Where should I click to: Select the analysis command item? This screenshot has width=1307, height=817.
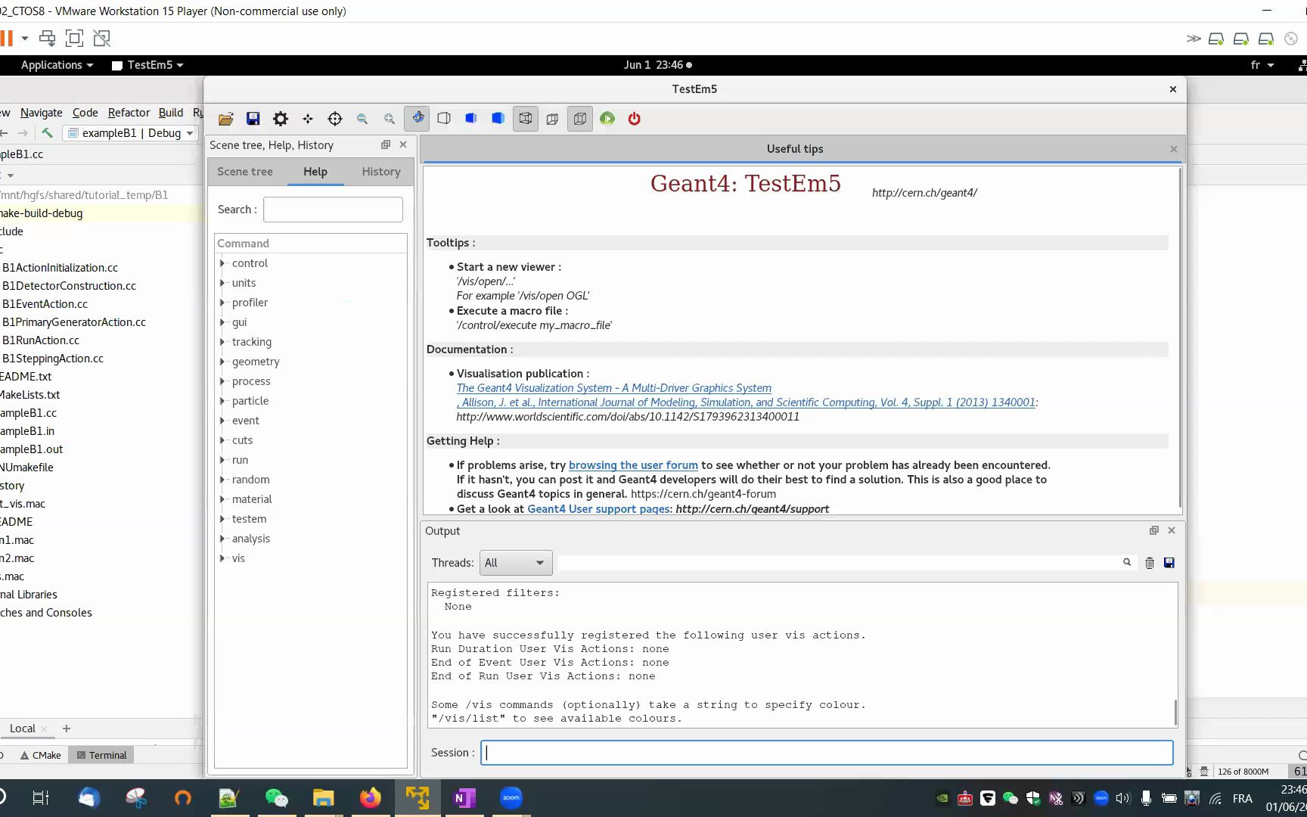coord(251,539)
